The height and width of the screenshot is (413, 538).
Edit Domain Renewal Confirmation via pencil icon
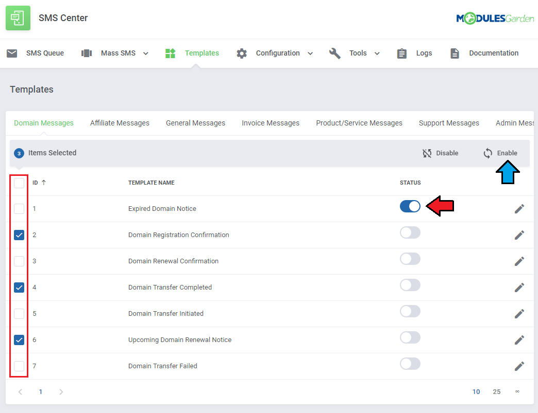(519, 261)
